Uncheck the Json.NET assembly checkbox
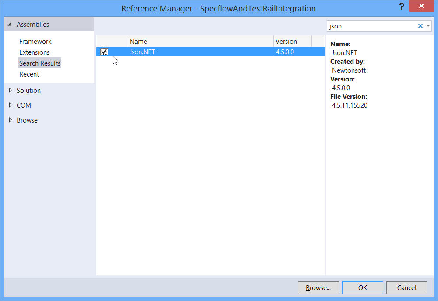 click(x=104, y=52)
